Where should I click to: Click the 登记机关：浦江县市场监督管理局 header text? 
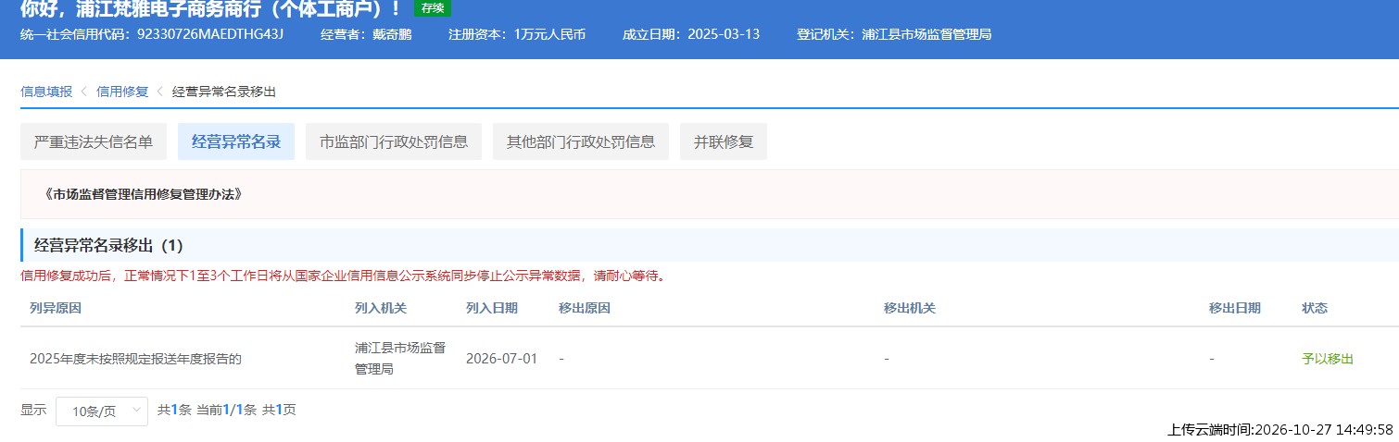[894, 34]
